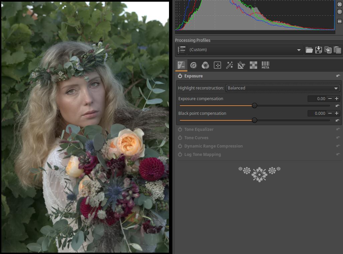Click the copy profile to clipboard icon
The width and height of the screenshot is (343, 254).
click(x=328, y=50)
